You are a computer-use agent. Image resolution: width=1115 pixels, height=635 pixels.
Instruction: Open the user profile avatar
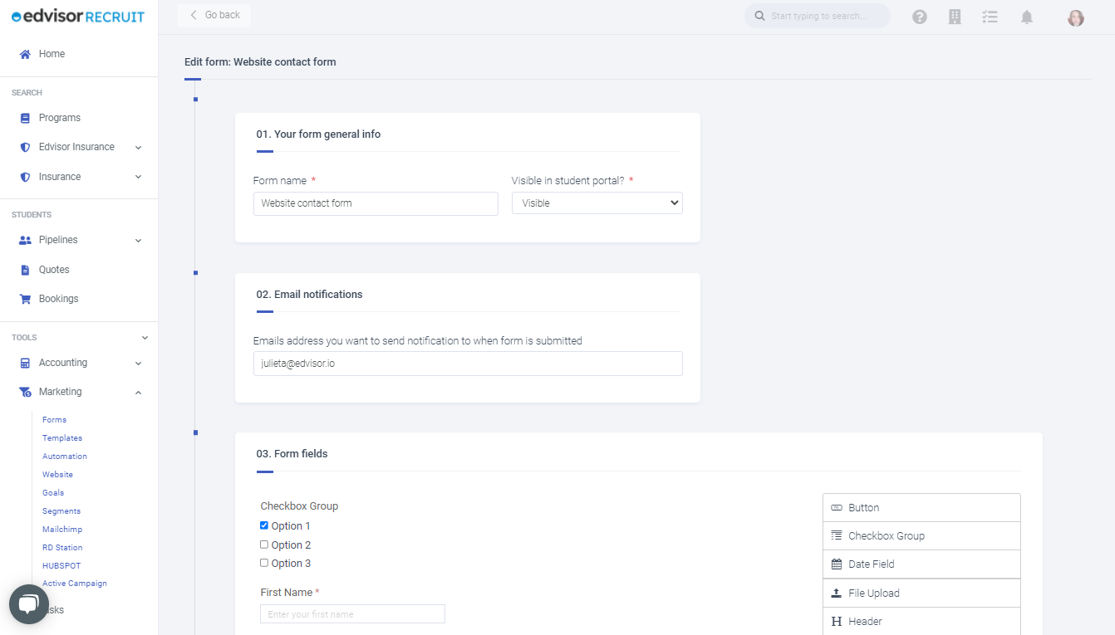coord(1076,17)
